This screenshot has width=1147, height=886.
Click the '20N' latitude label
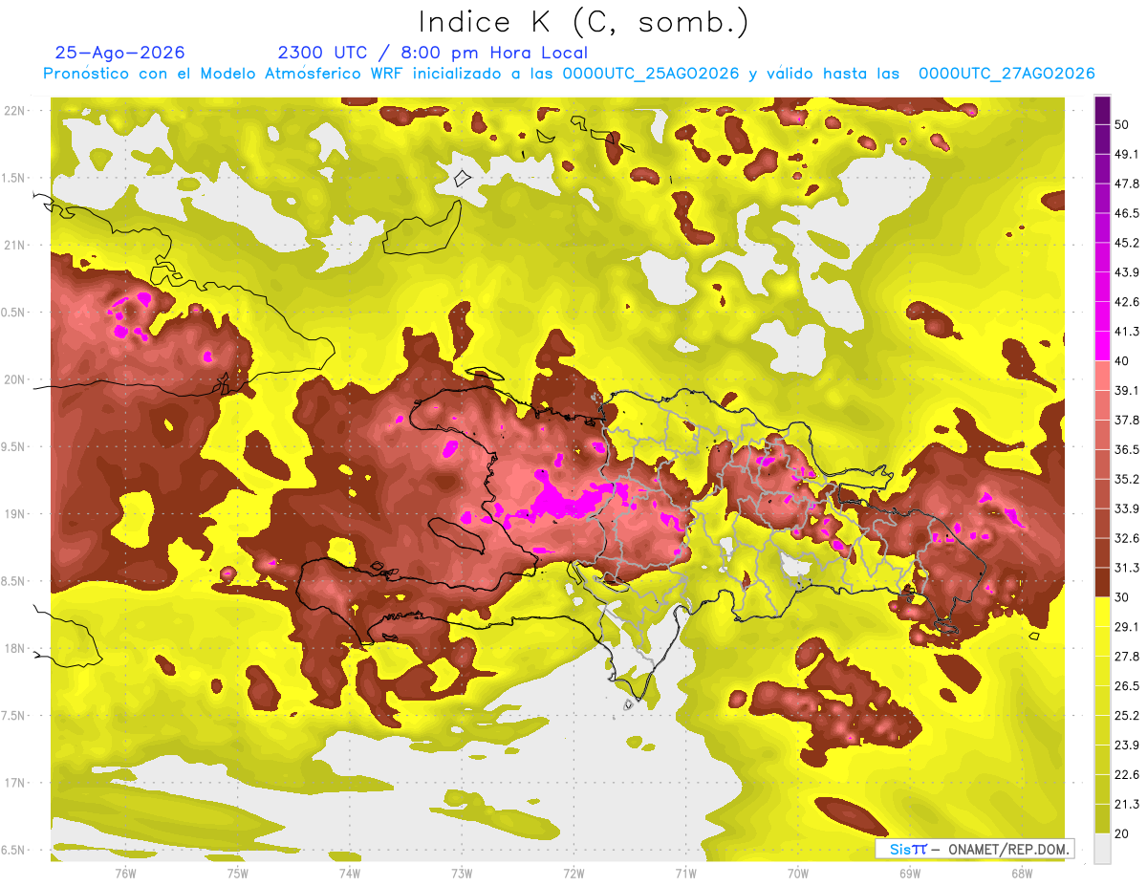coord(15,379)
